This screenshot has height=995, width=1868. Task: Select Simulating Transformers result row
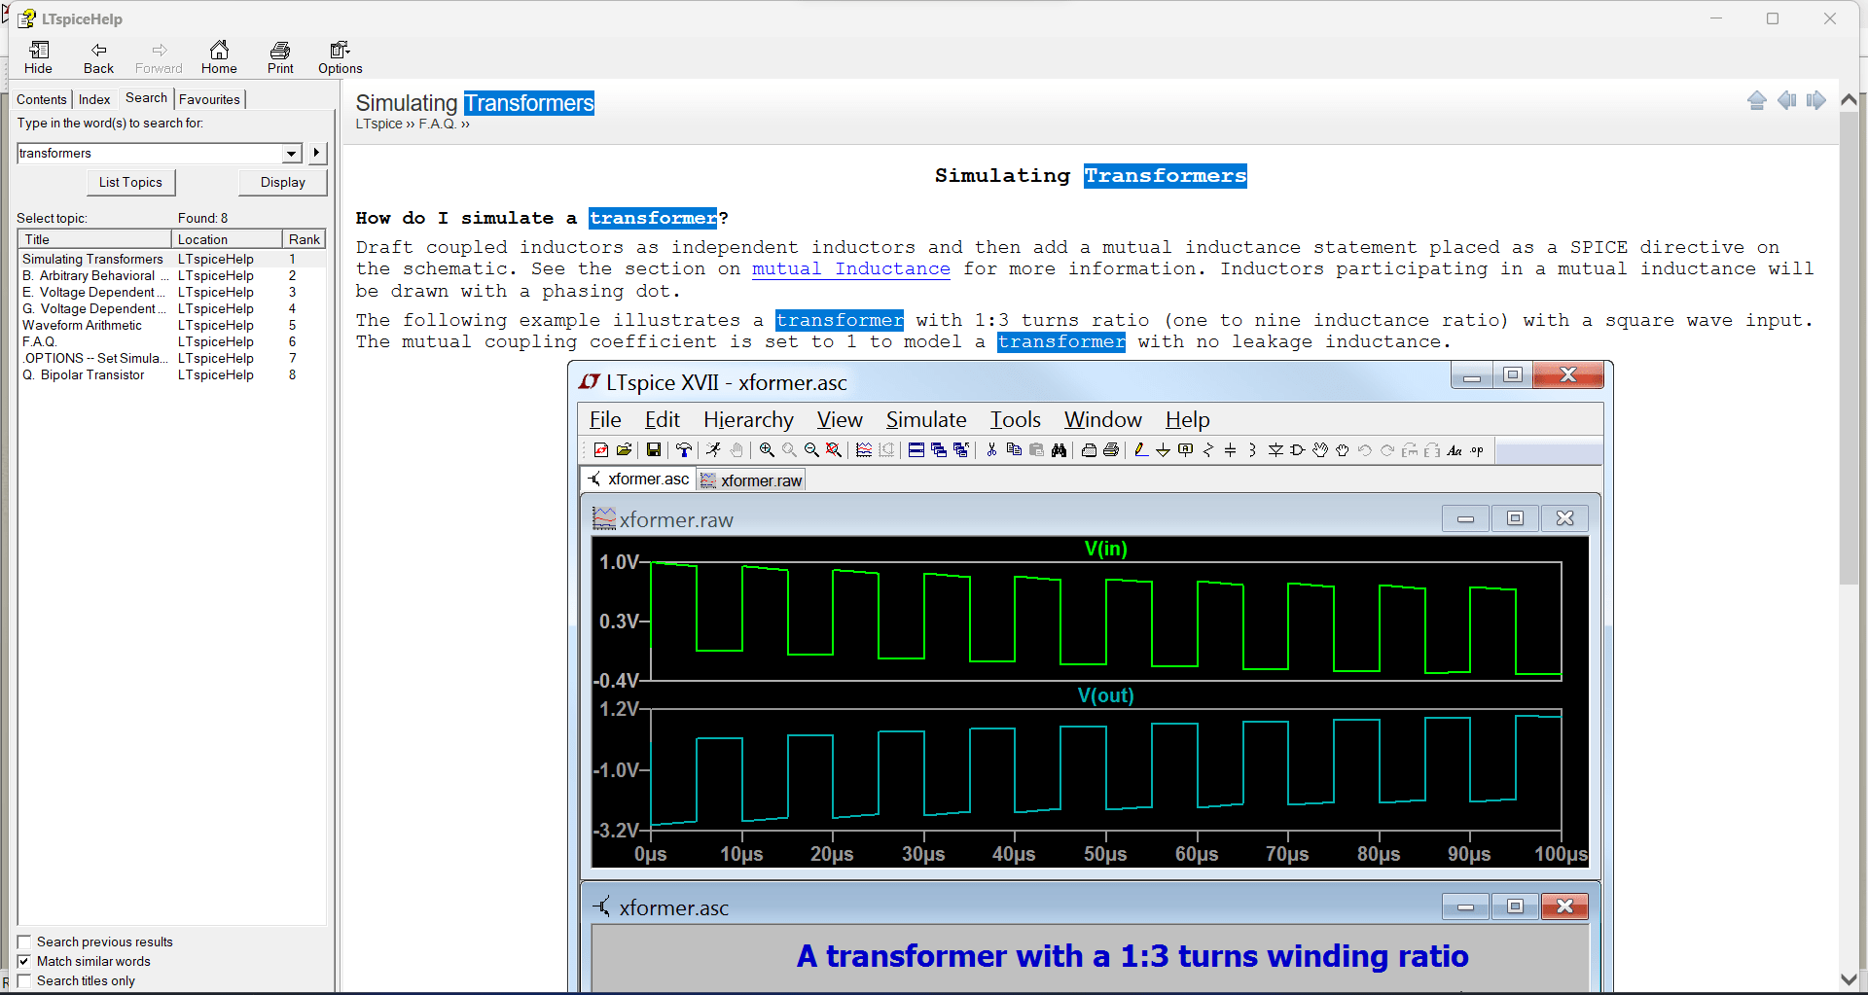pos(172,259)
